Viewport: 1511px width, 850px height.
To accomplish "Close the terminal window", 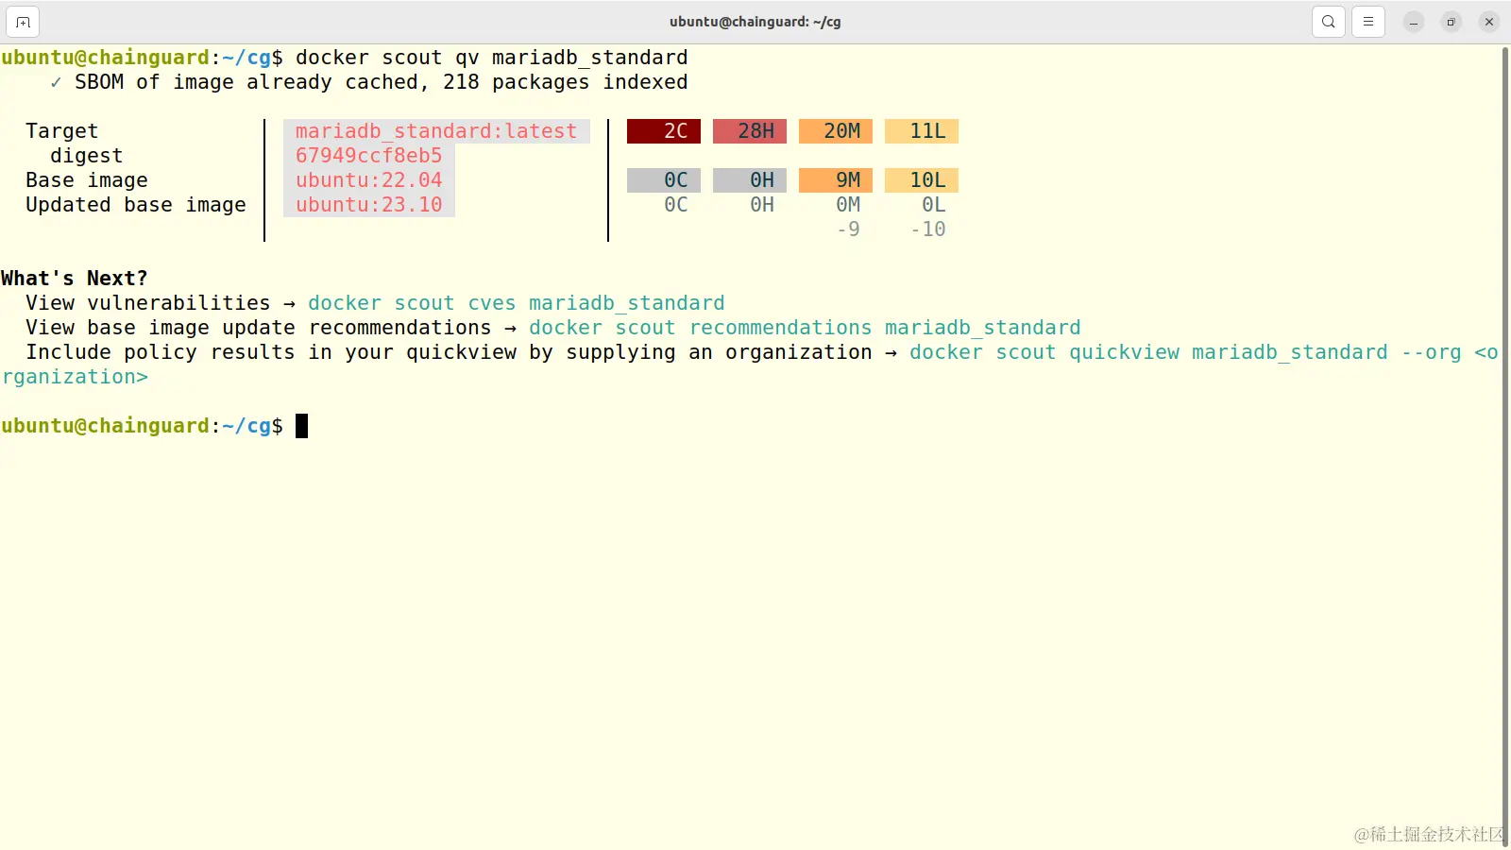I will [x=1489, y=22].
